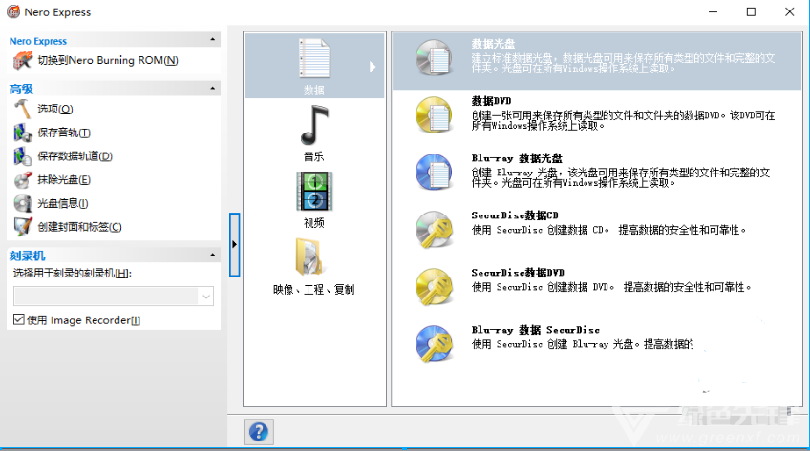
Task: Click the 创建封面和标签(C) link
Action: point(79,227)
